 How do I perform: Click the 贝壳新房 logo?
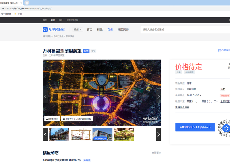[x=54, y=30]
